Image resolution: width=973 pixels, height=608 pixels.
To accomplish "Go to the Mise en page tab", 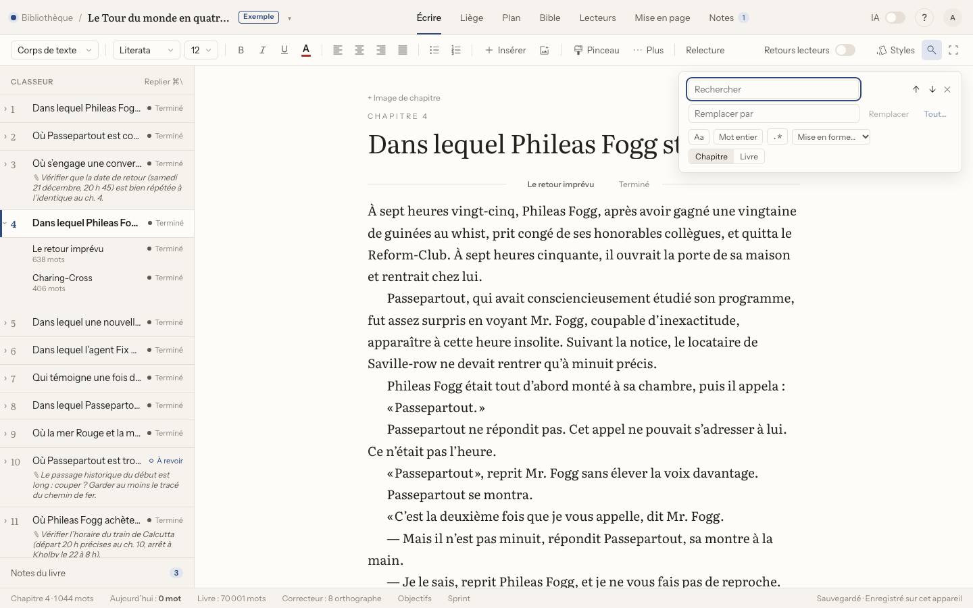I will [662, 18].
